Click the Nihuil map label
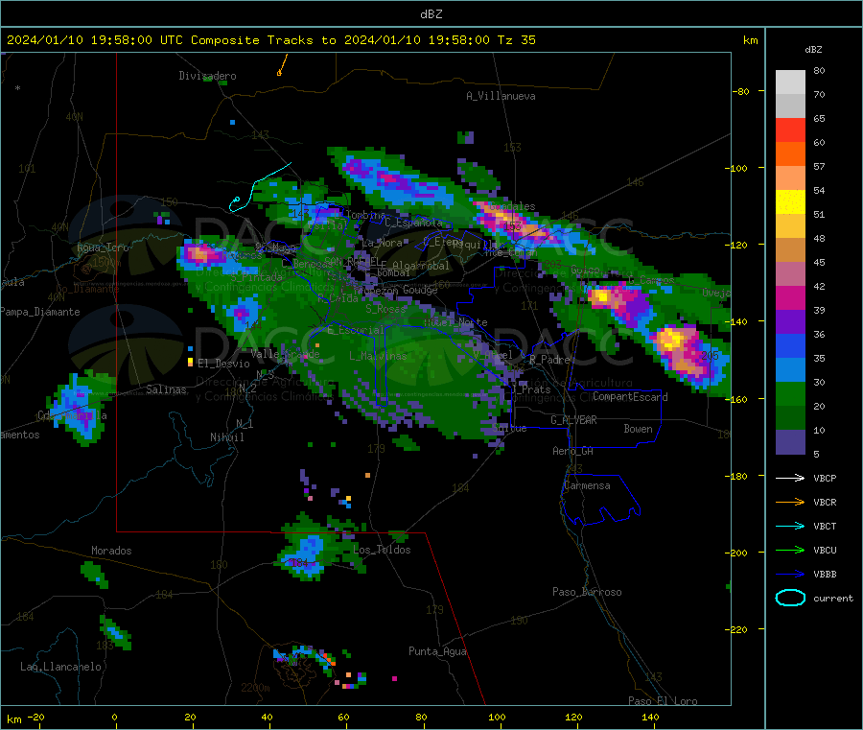Image resolution: width=863 pixels, height=730 pixels. click(226, 437)
